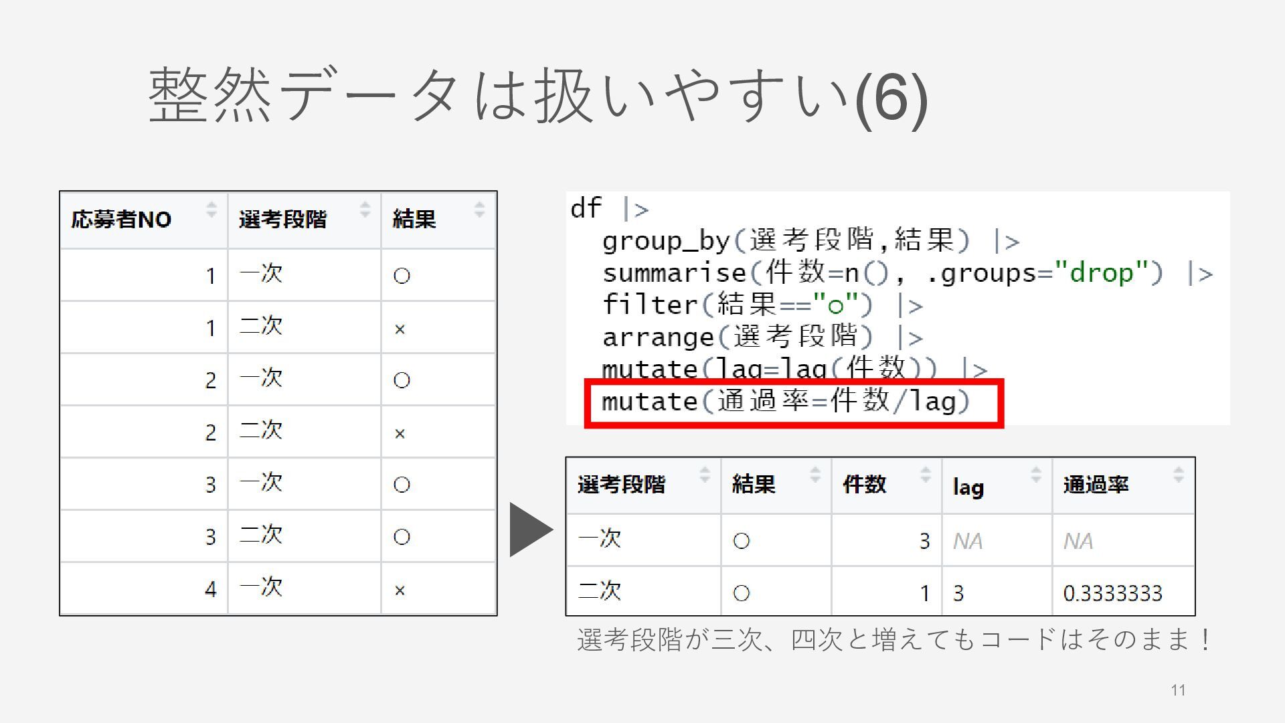Screen dimensions: 1285x723
Task: Select the NA cell under lag
Action: point(968,541)
